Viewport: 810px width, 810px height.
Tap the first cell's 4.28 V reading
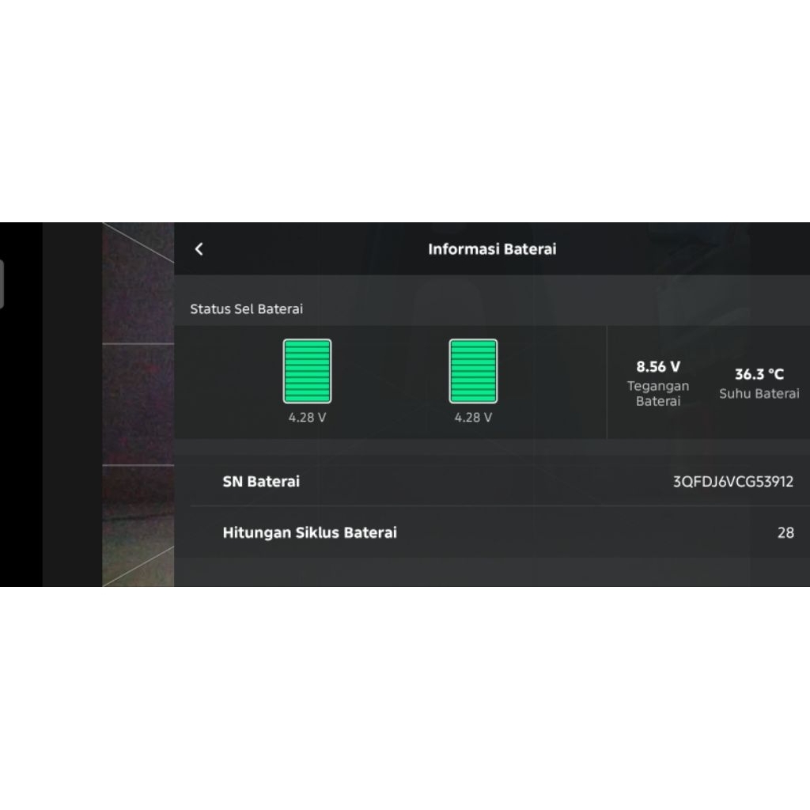point(308,418)
